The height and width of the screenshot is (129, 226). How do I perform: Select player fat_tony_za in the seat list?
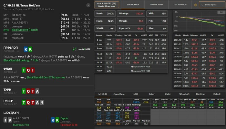(19, 15)
